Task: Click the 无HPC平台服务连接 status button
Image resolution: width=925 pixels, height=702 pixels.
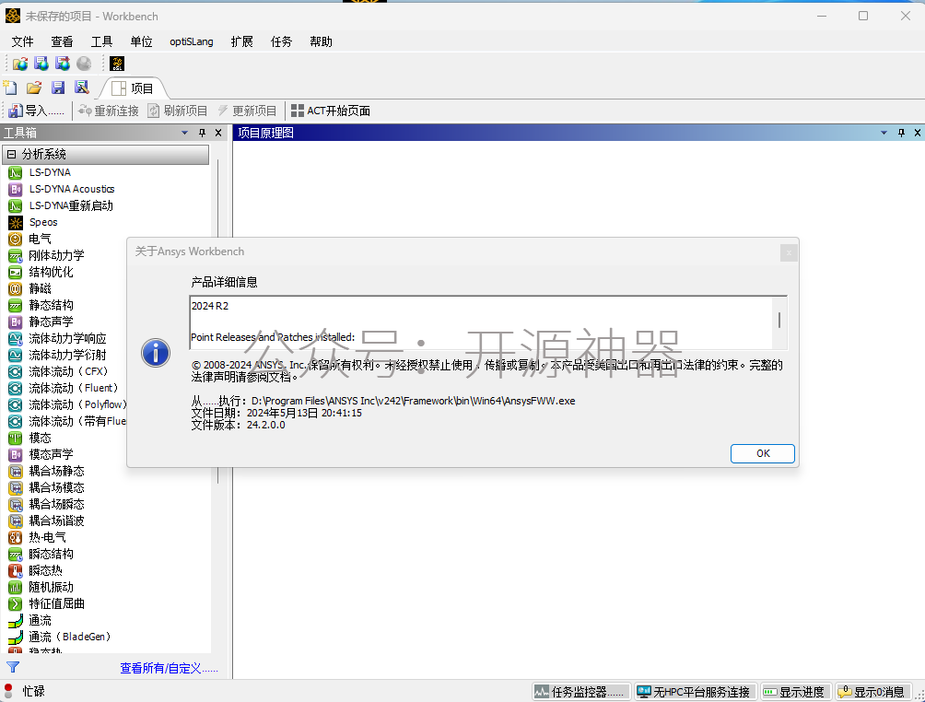Action: pyautogui.click(x=696, y=691)
